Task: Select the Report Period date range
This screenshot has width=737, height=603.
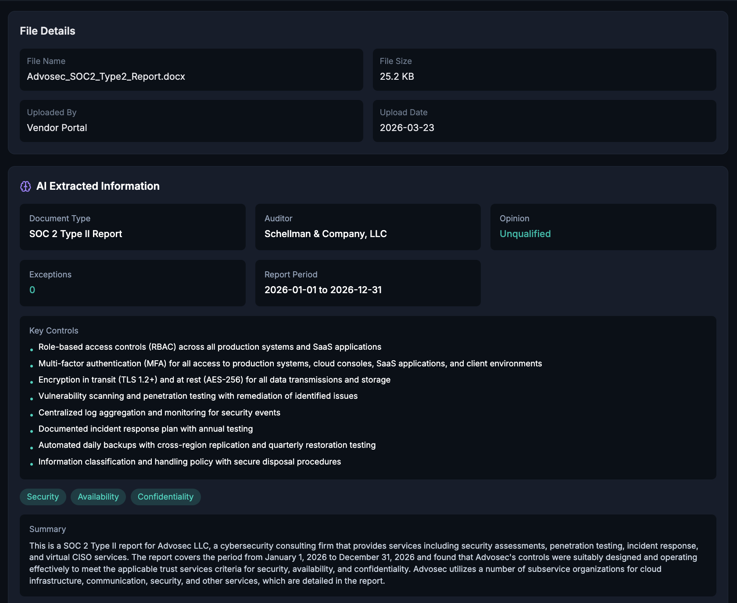Action: (323, 290)
